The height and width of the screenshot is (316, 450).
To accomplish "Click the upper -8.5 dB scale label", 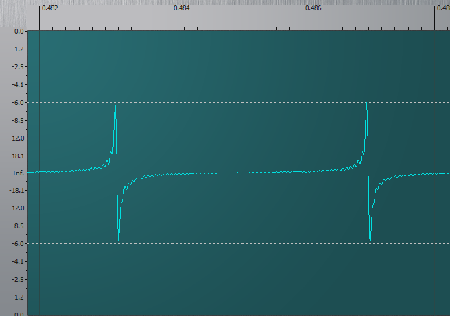I will (x=18, y=120).
